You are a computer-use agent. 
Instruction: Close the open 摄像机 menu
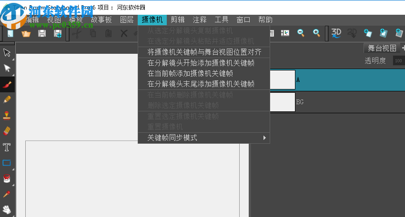[x=152, y=20]
